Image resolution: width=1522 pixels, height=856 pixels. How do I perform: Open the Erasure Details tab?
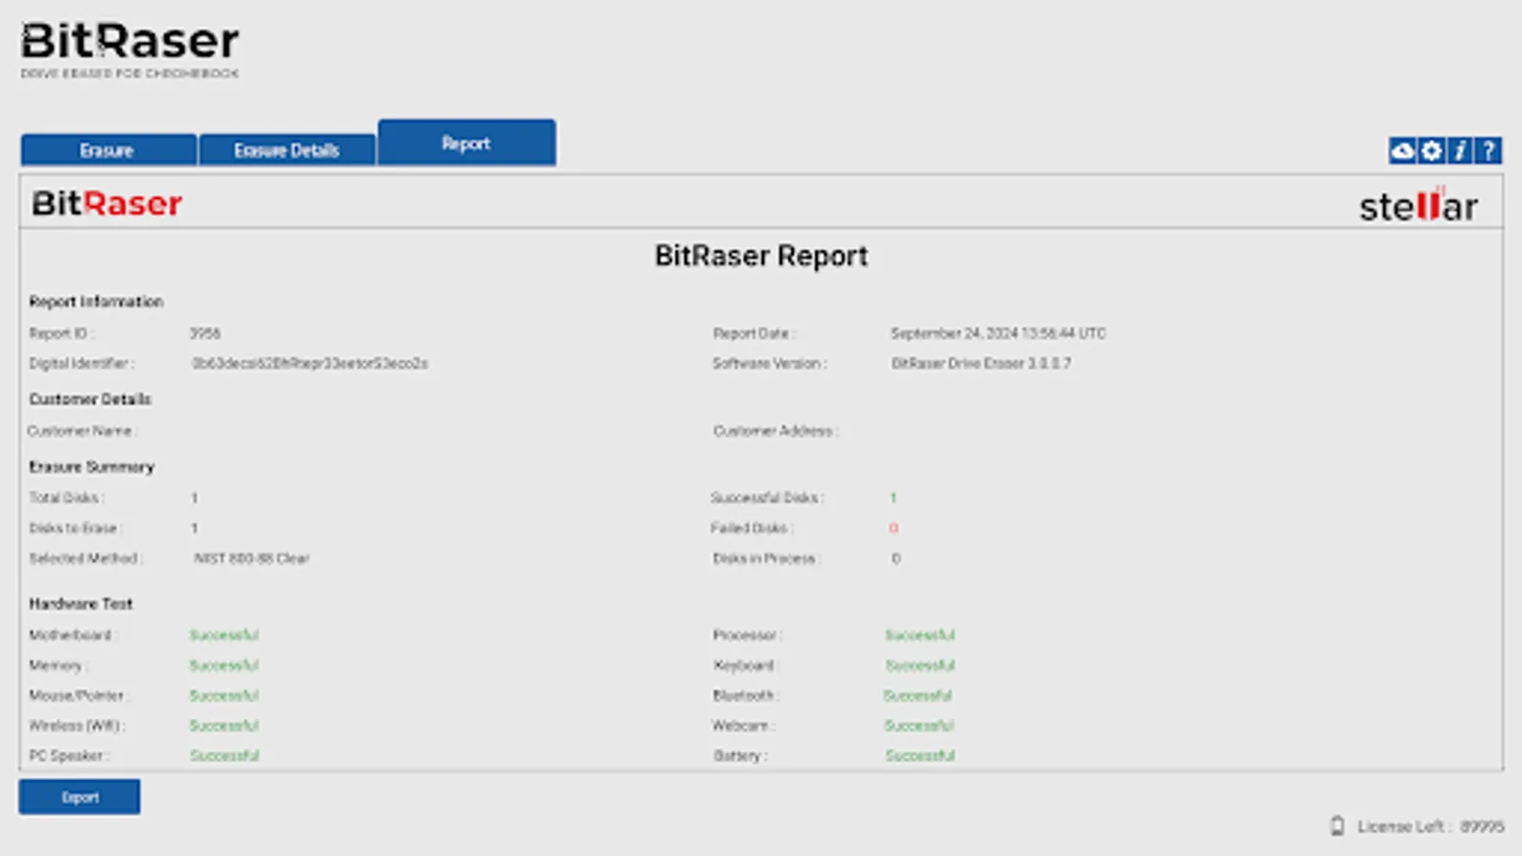[286, 149]
